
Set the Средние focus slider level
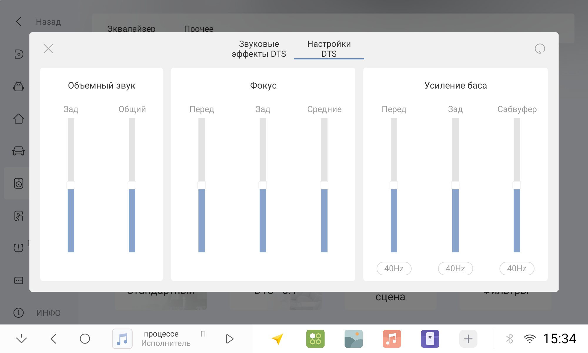324,185
